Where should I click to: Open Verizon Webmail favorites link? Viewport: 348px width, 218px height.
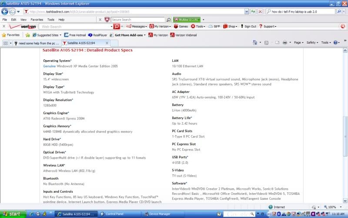(183, 35)
